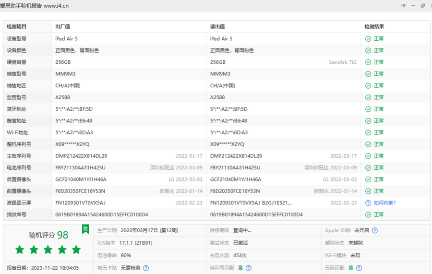This screenshot has width=432, height=274.
Task: Click the fifth green rating star
Action: (x=76, y=250)
